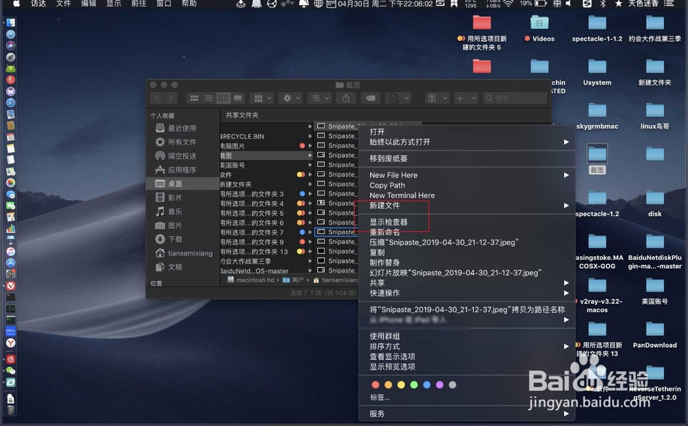The image size is (688, 426).
Task: Click the edit tags button in Finder toolbar
Action: click(371, 98)
